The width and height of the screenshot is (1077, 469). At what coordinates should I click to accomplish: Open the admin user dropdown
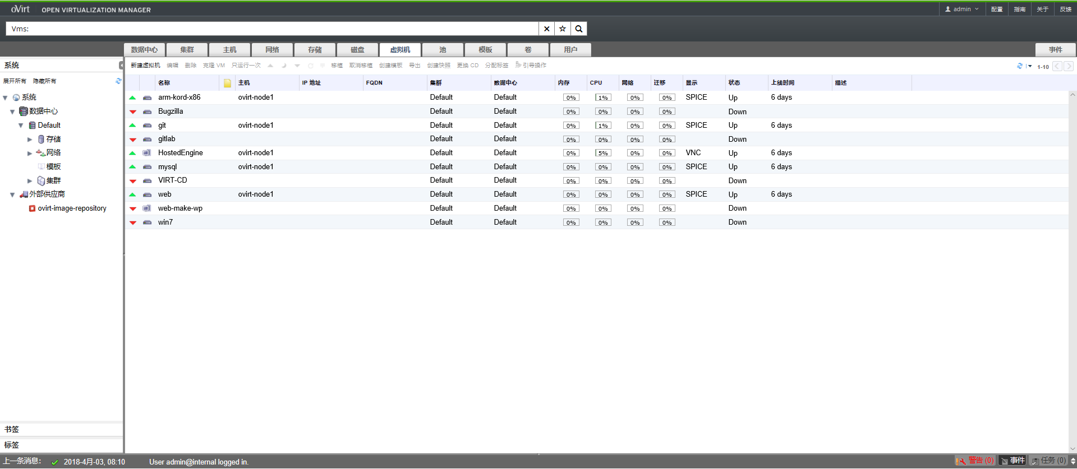(x=961, y=9)
